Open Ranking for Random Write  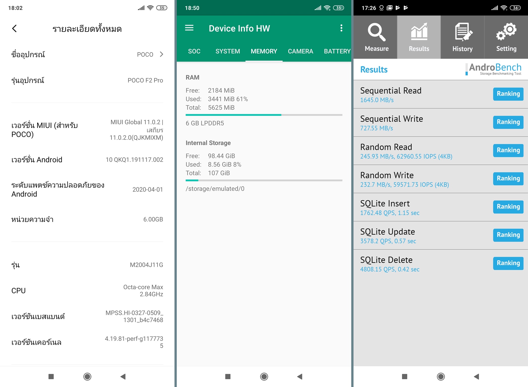(508, 178)
